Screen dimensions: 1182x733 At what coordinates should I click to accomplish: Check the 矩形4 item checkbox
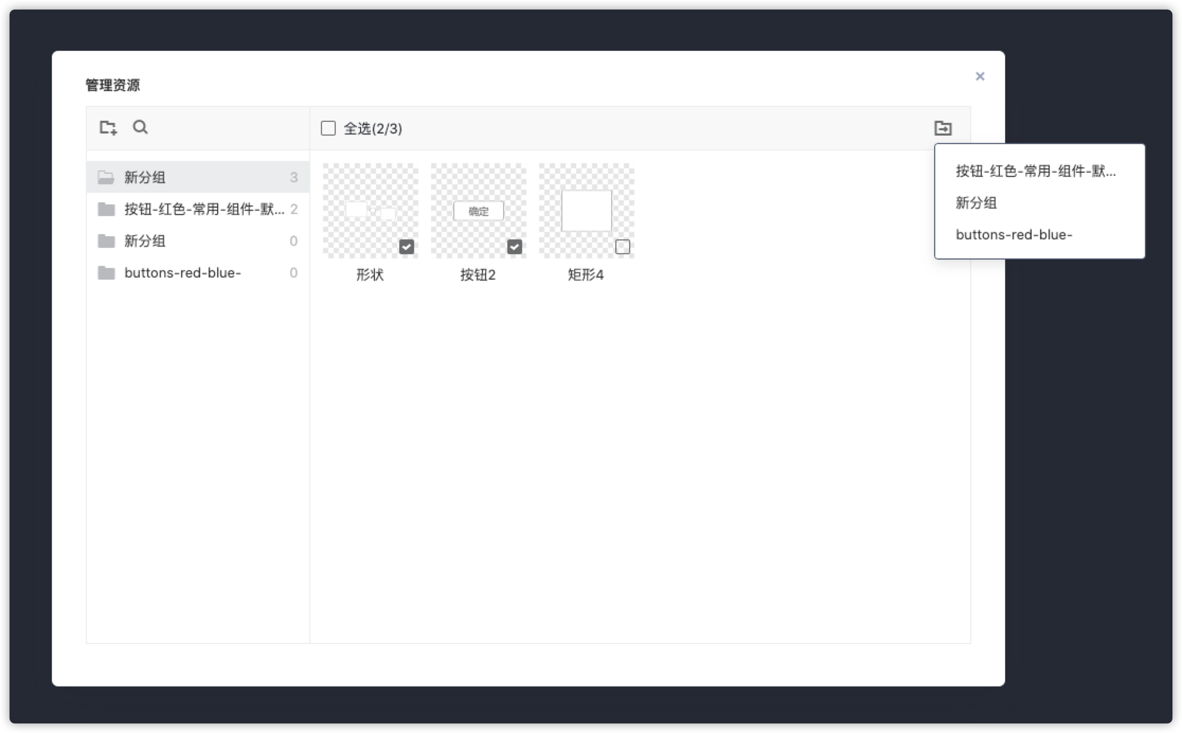pyautogui.click(x=623, y=247)
